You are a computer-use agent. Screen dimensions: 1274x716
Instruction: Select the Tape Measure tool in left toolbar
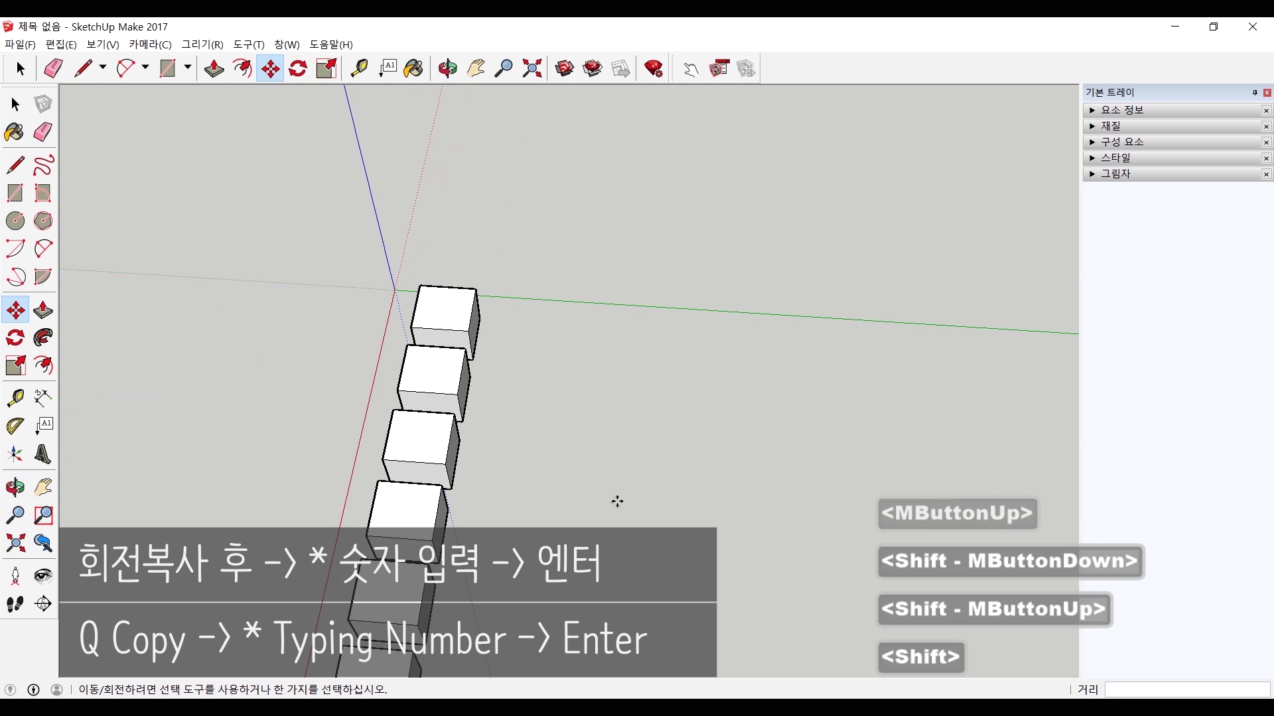pyautogui.click(x=15, y=397)
